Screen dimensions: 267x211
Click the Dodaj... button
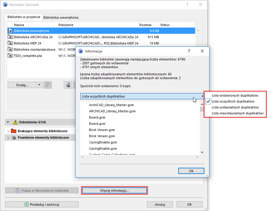pos(22,85)
